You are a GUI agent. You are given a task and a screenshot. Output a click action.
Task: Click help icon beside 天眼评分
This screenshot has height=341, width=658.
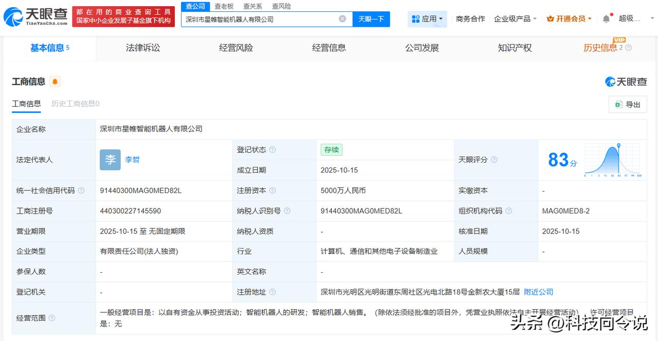tap(494, 160)
